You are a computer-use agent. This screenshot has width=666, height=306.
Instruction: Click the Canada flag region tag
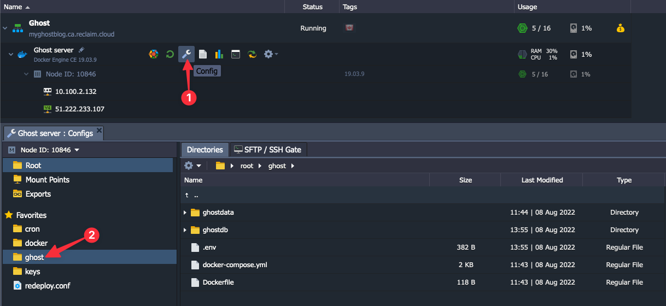[348, 27]
